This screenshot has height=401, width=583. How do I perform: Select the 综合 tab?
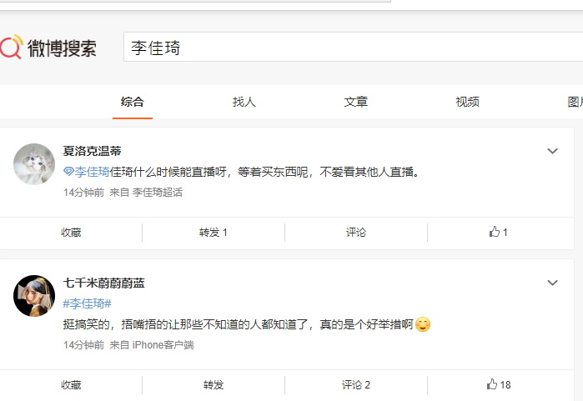(133, 102)
